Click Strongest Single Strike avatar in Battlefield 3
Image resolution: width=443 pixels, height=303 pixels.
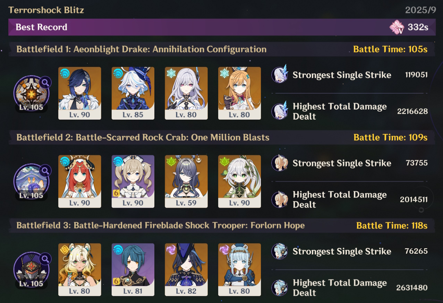coord(280,251)
